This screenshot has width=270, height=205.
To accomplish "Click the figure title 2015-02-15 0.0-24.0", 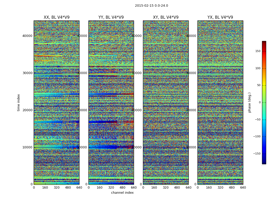I will click(x=151, y=6).
